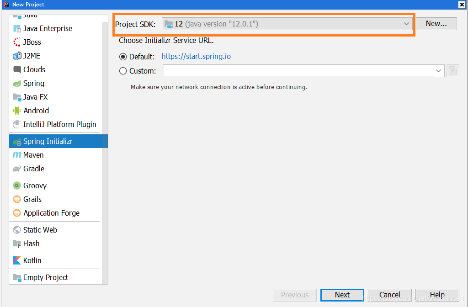Click the Application Forge icon
This screenshot has height=307, width=468.
[17, 213]
